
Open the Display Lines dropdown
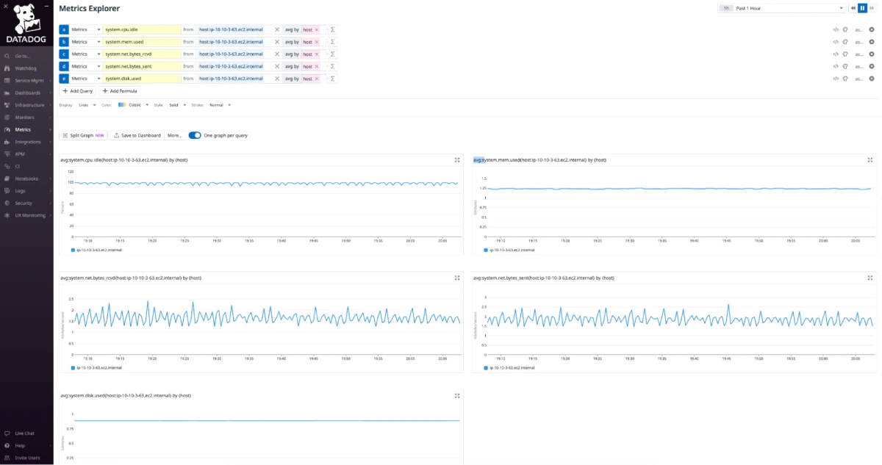point(87,105)
